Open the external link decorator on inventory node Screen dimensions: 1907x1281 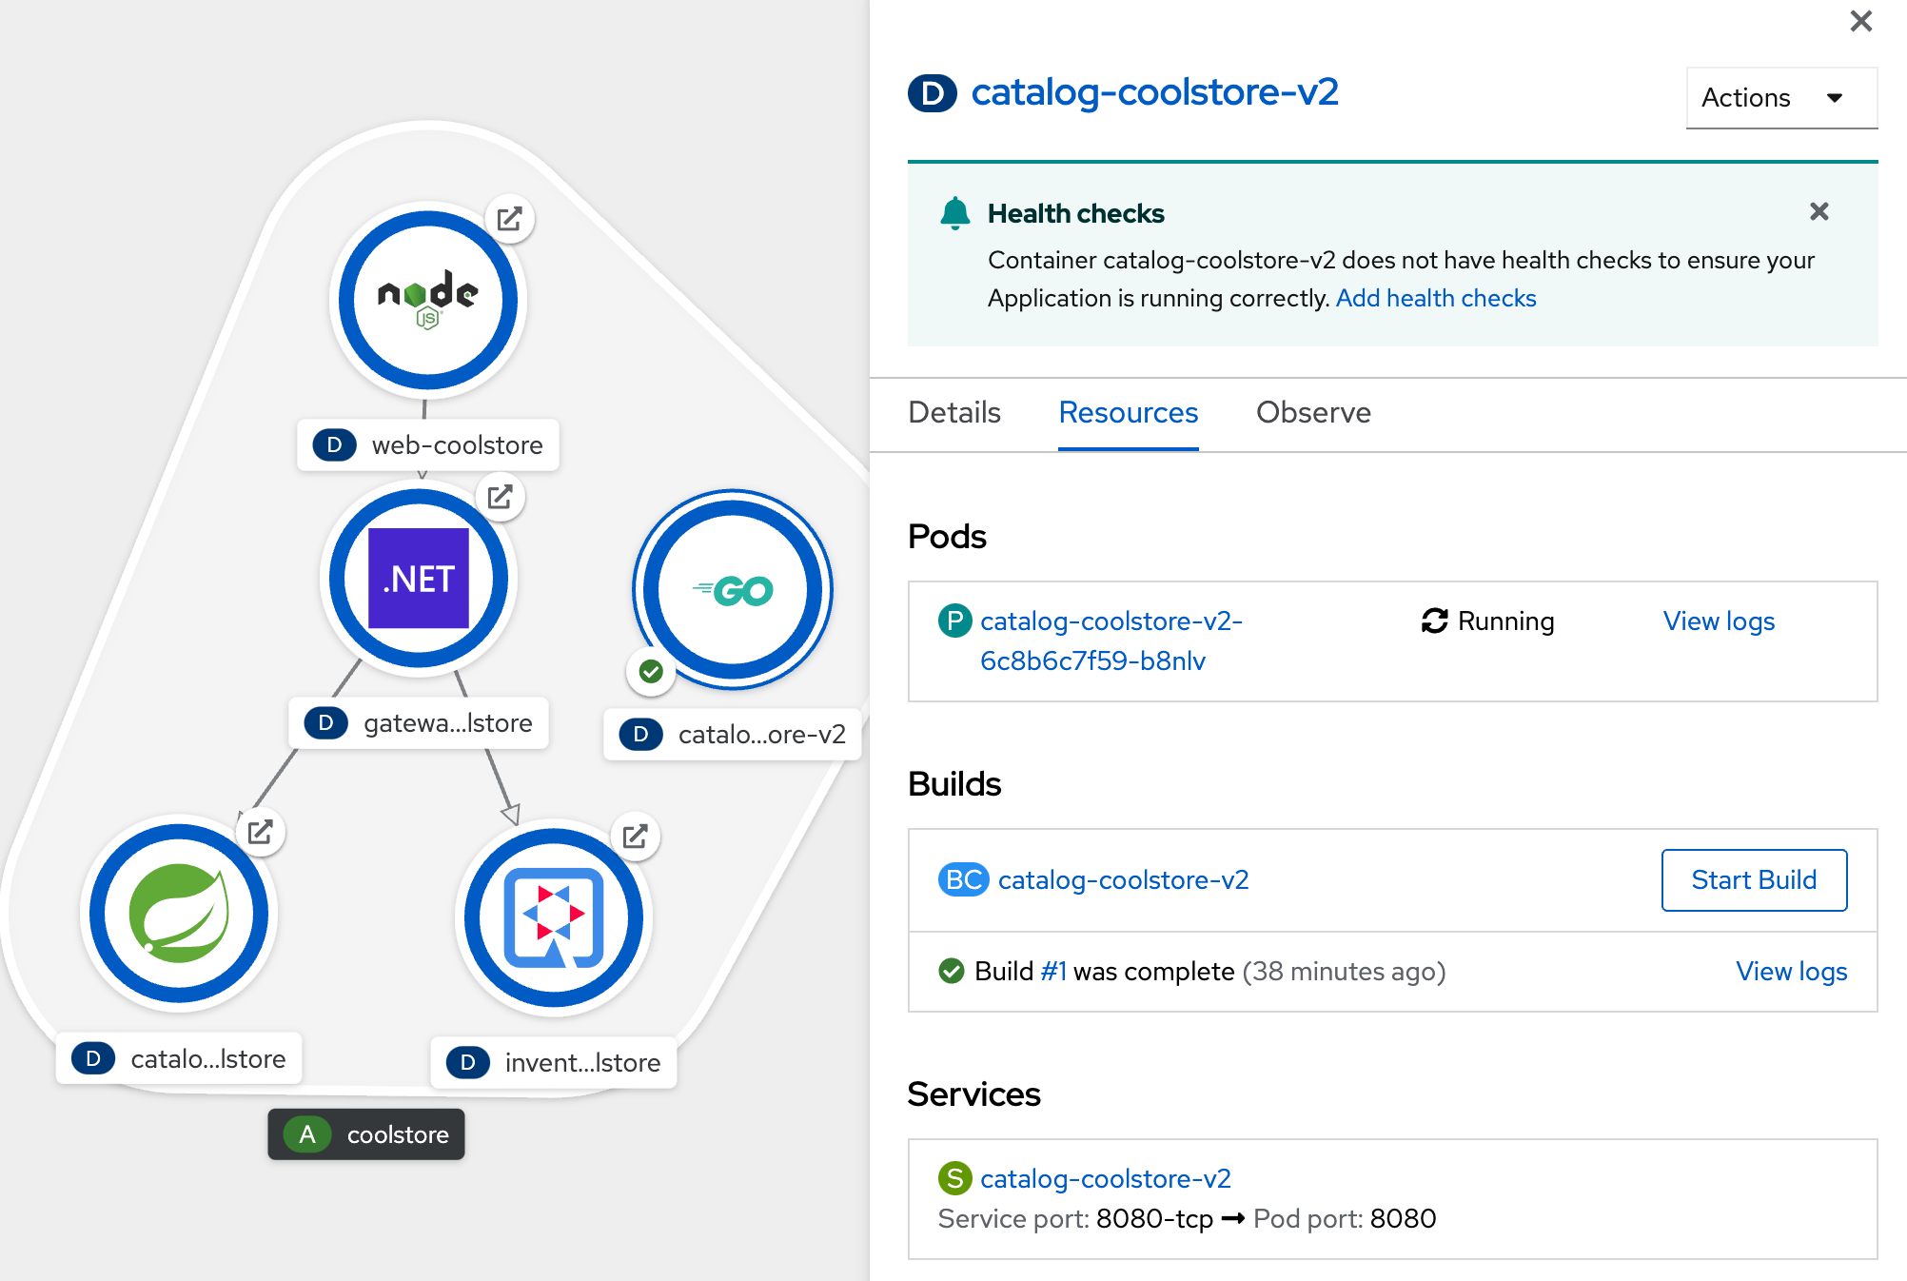click(x=636, y=837)
